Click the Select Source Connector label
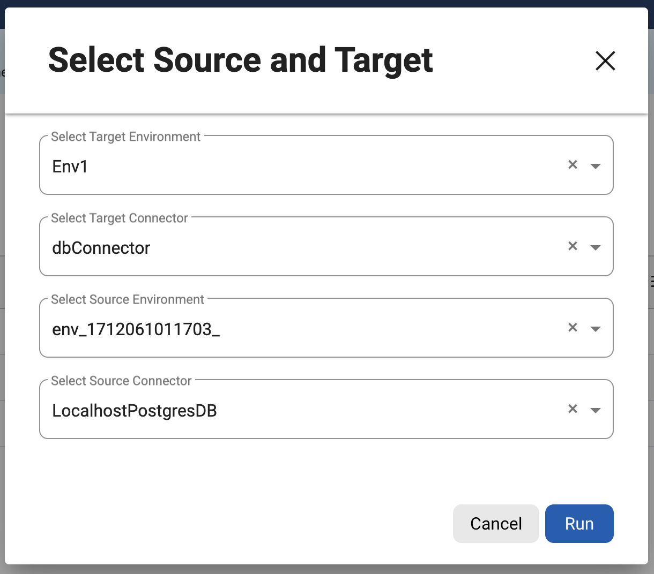Screen dimensions: 654x574 [x=121, y=381]
